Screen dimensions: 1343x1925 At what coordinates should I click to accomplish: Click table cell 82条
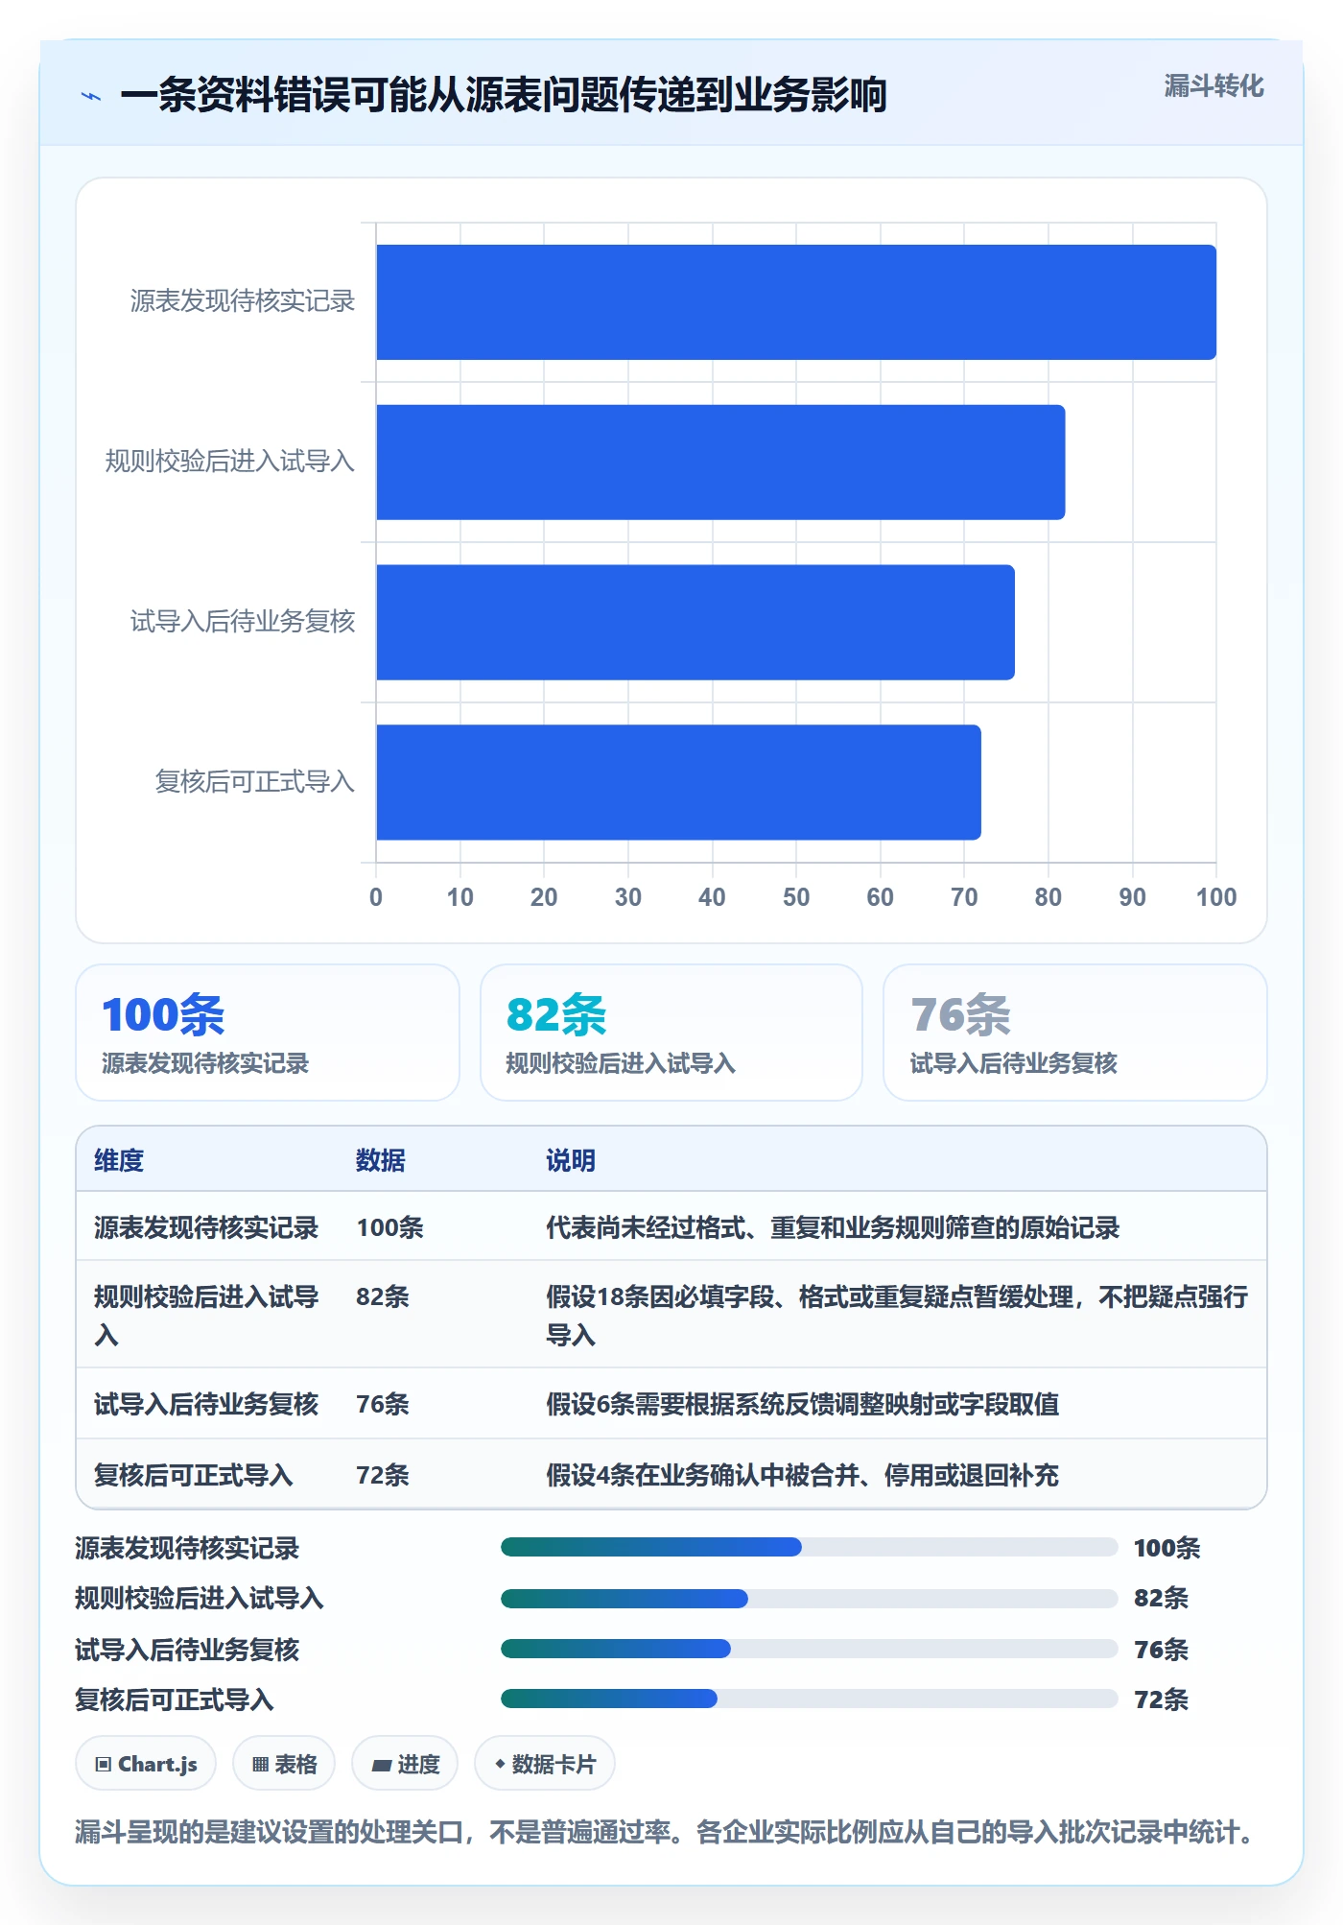coord(383,1296)
